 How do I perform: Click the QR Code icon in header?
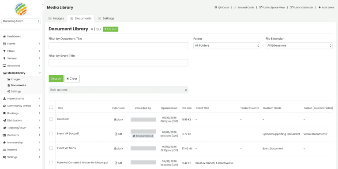click(216, 7)
